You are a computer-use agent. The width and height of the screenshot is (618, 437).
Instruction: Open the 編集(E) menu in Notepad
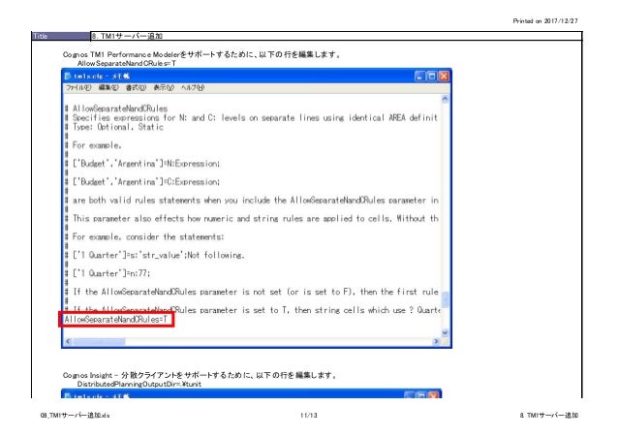tap(108, 87)
